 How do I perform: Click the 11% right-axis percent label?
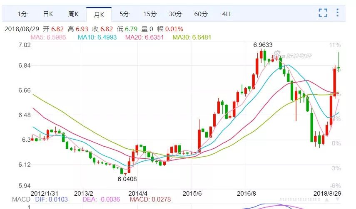[x=335, y=45]
